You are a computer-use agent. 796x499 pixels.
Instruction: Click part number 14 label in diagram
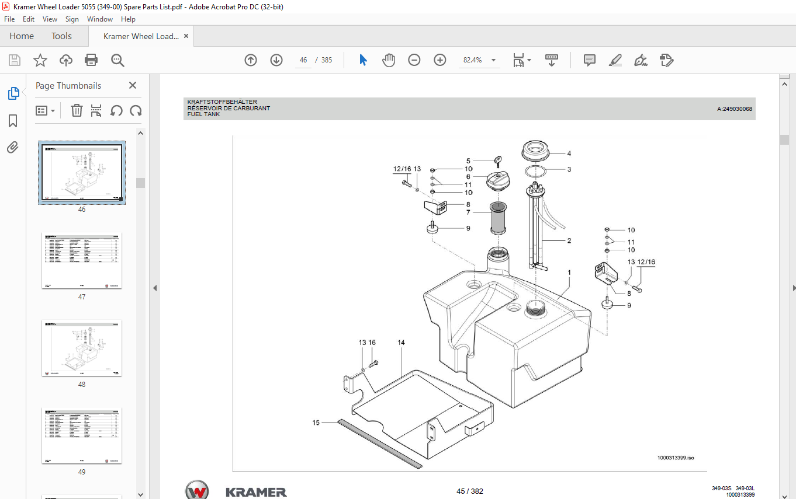pyautogui.click(x=401, y=343)
